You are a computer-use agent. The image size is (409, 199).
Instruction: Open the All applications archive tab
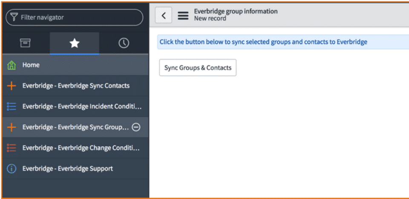(25, 43)
